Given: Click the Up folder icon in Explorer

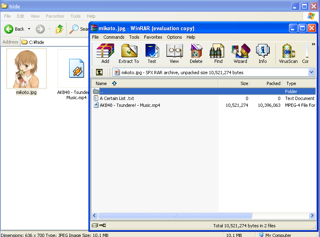Looking at the screenshot, I should [x=59, y=29].
